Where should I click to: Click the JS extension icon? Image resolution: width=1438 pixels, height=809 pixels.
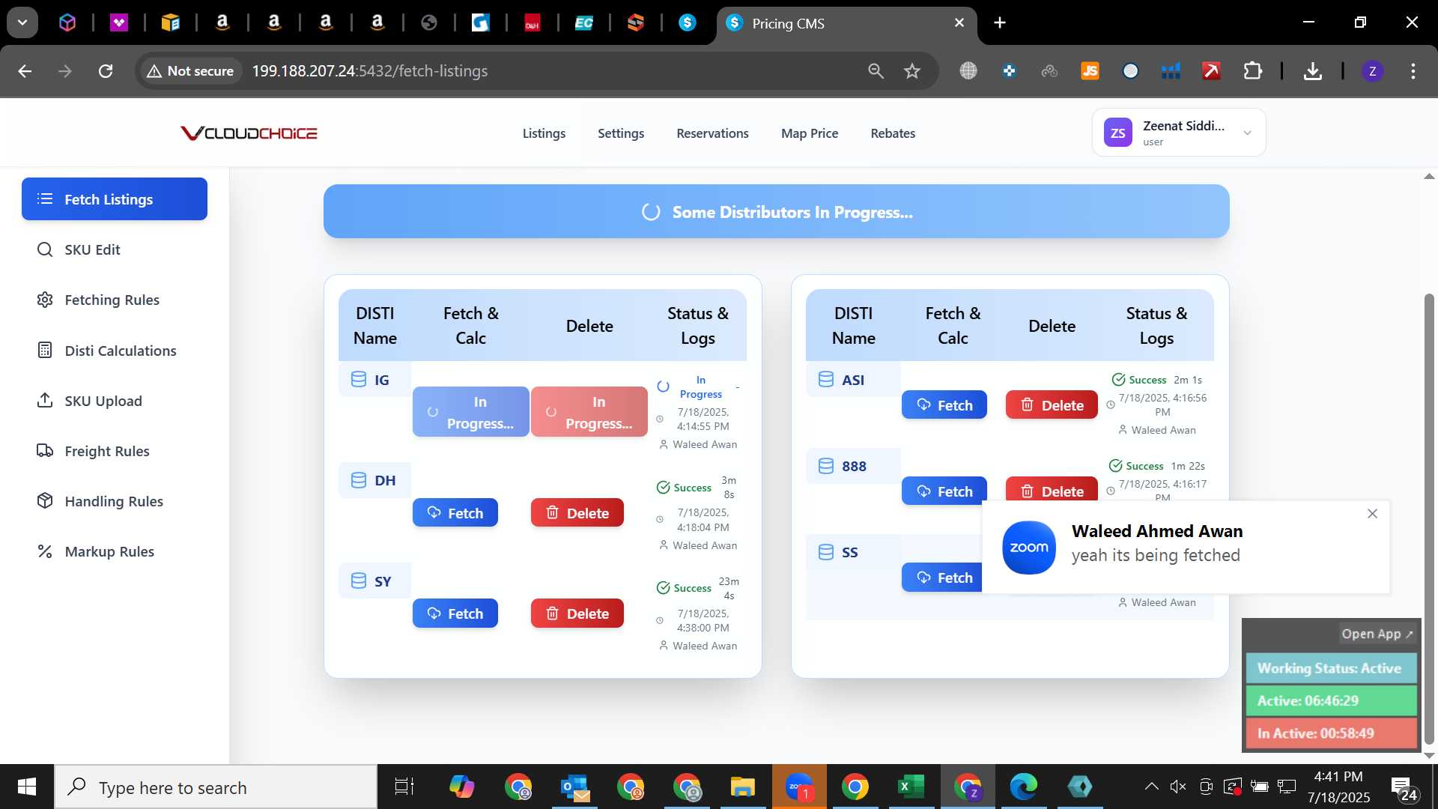pyautogui.click(x=1090, y=71)
